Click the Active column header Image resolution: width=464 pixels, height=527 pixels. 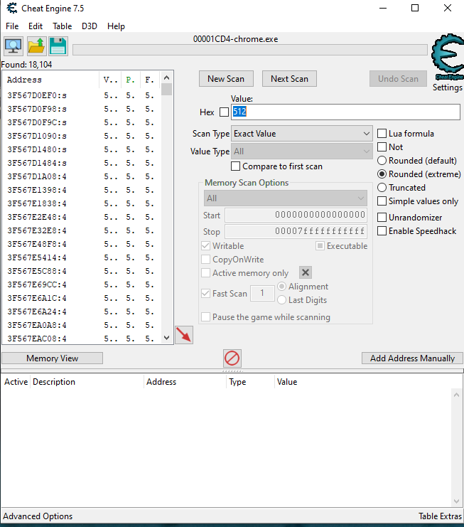click(16, 382)
